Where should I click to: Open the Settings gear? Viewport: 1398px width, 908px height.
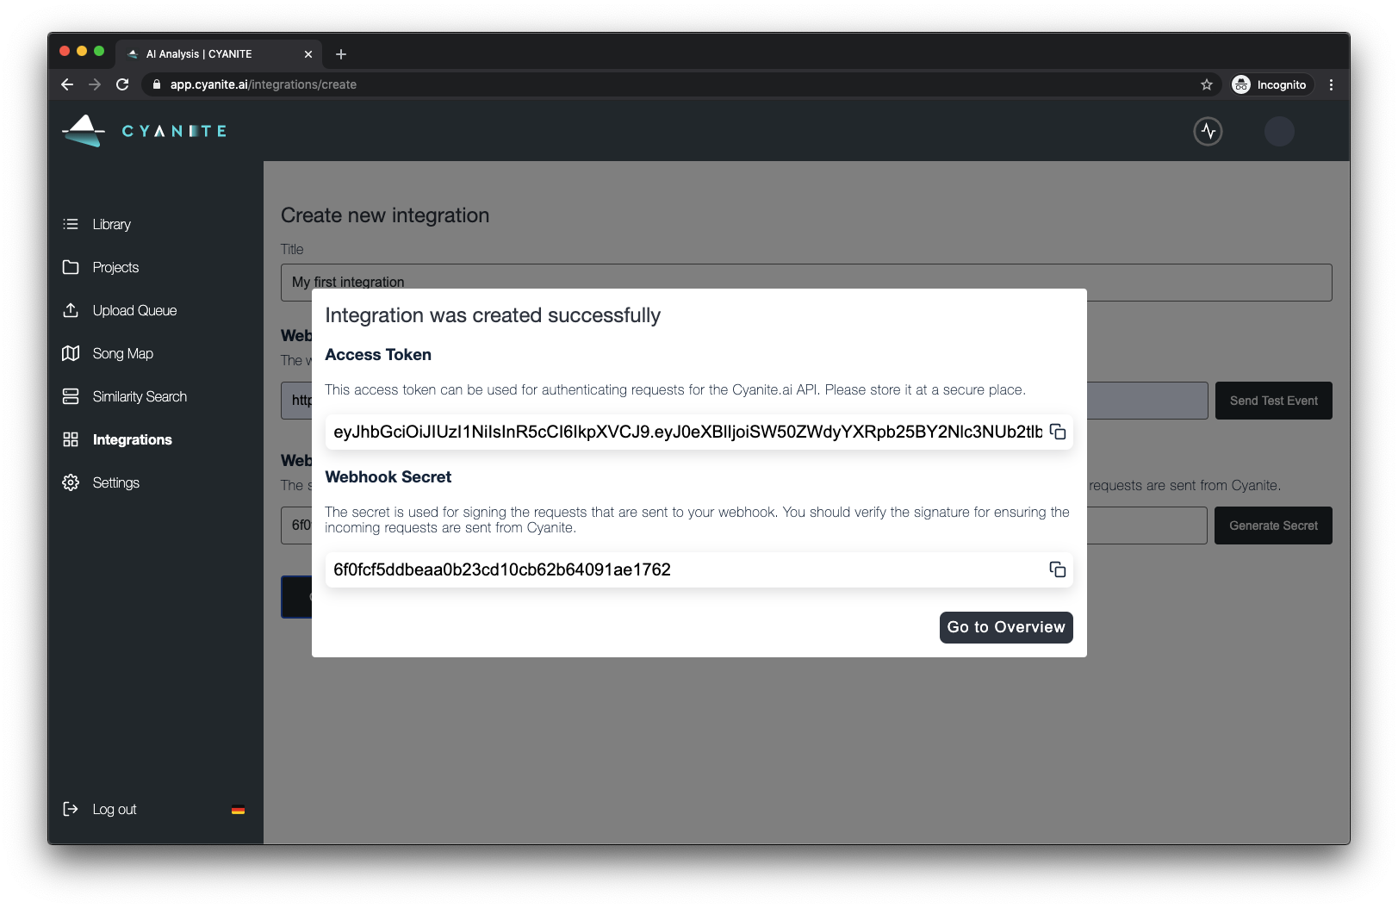(x=71, y=482)
